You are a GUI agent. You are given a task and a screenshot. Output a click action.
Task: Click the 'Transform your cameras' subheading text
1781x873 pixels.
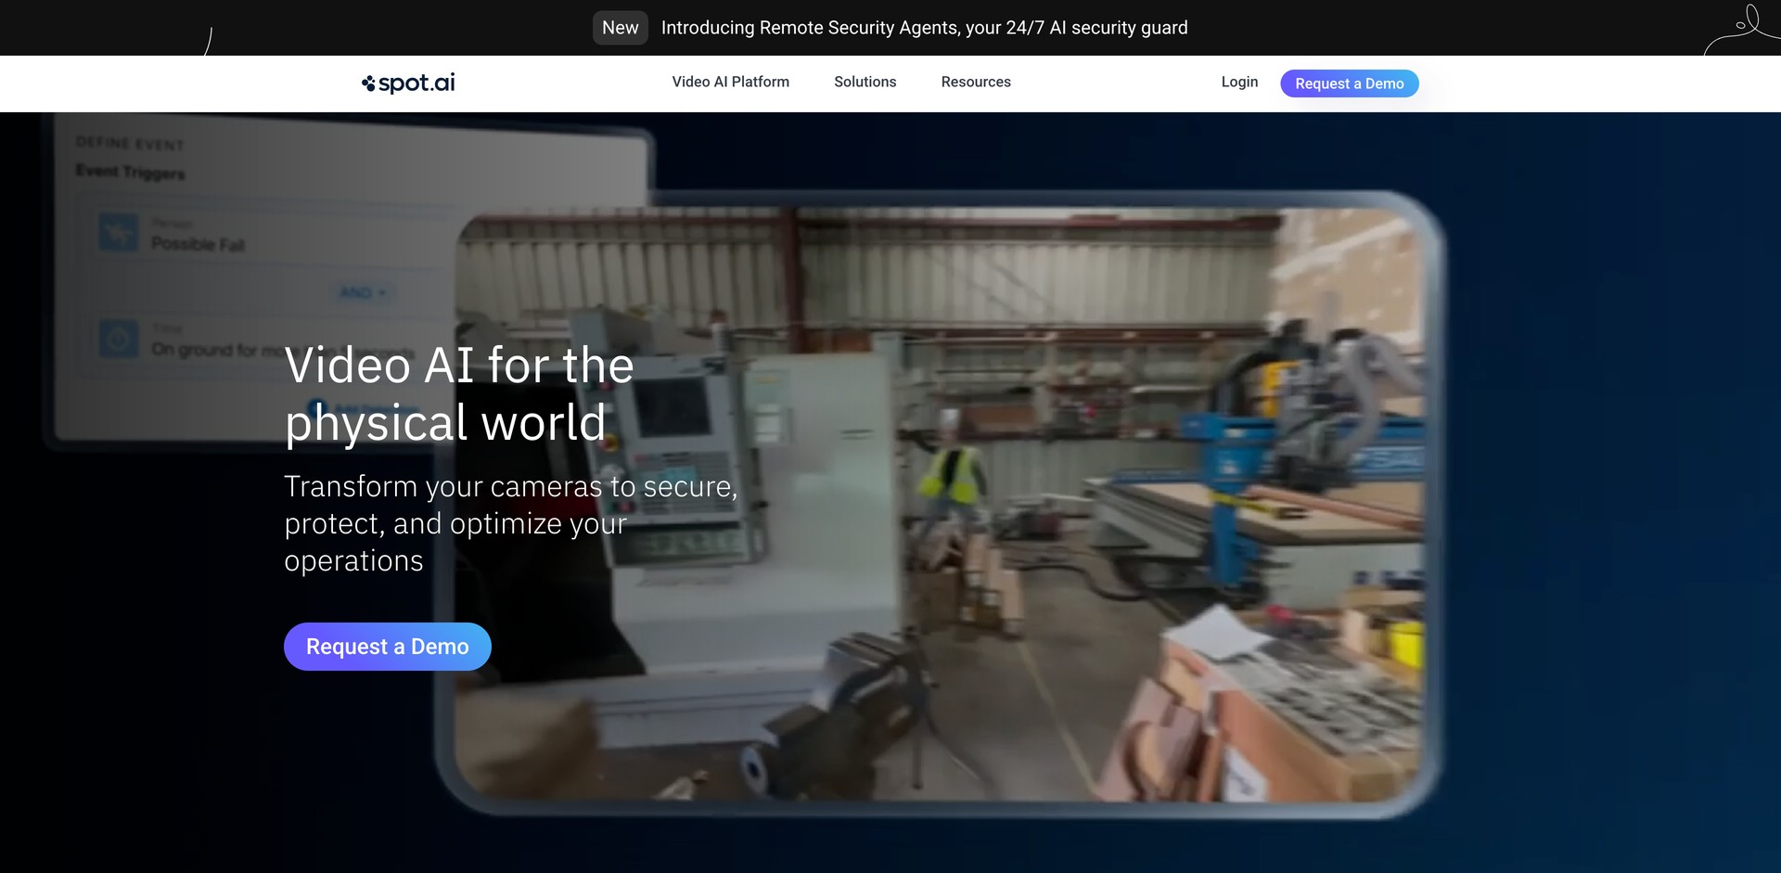coord(511,523)
